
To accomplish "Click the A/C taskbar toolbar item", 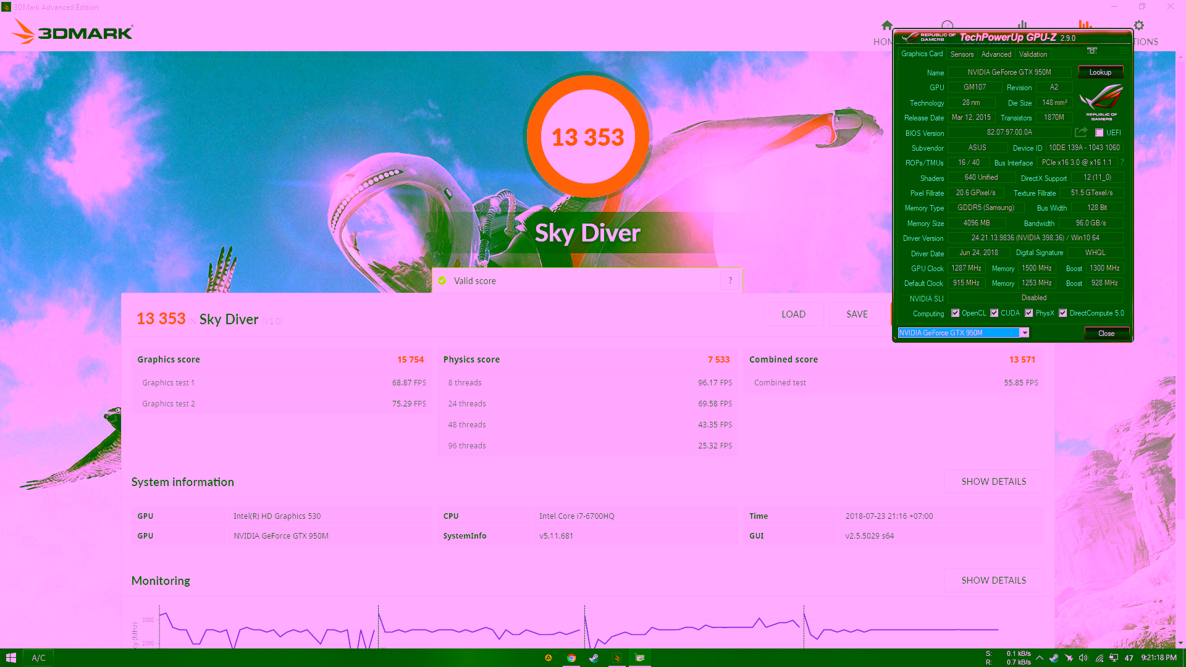I will pyautogui.click(x=38, y=658).
